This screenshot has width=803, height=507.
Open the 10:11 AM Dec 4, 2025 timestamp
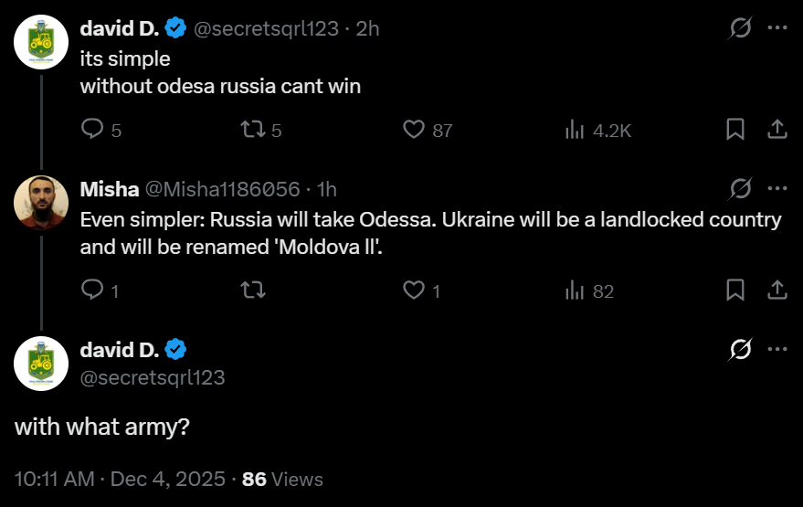click(x=120, y=480)
